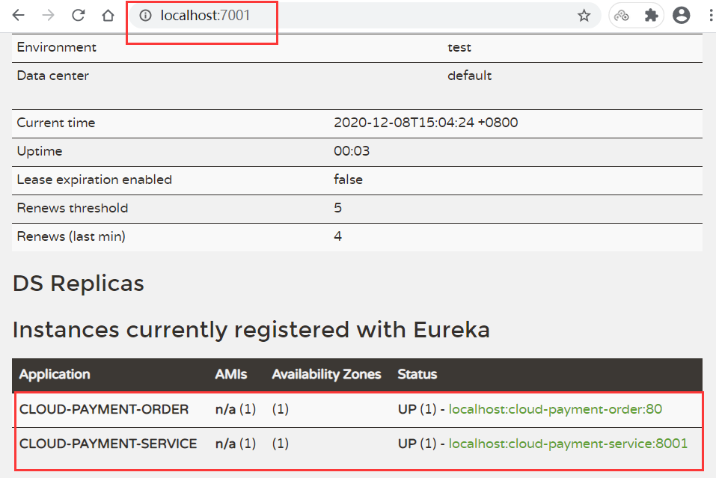The image size is (716, 478).
Task: Click the 'Environment' row label
Action: 57,47
